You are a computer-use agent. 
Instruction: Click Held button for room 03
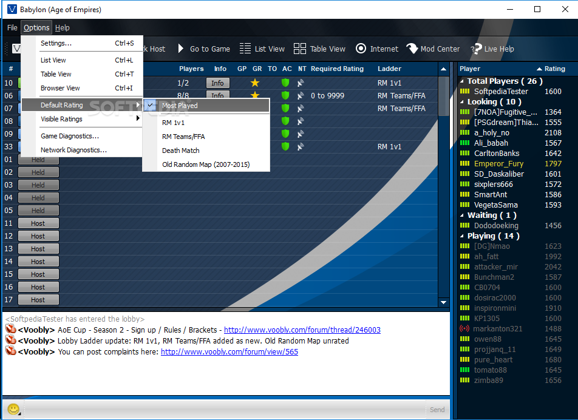pos(38,185)
